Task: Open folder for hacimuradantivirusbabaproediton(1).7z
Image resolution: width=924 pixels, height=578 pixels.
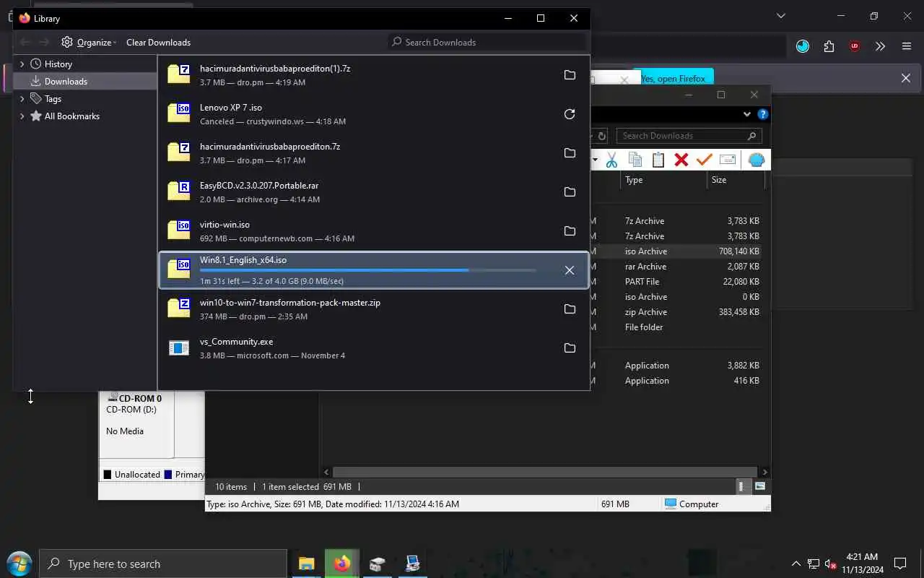Action: pyautogui.click(x=570, y=75)
